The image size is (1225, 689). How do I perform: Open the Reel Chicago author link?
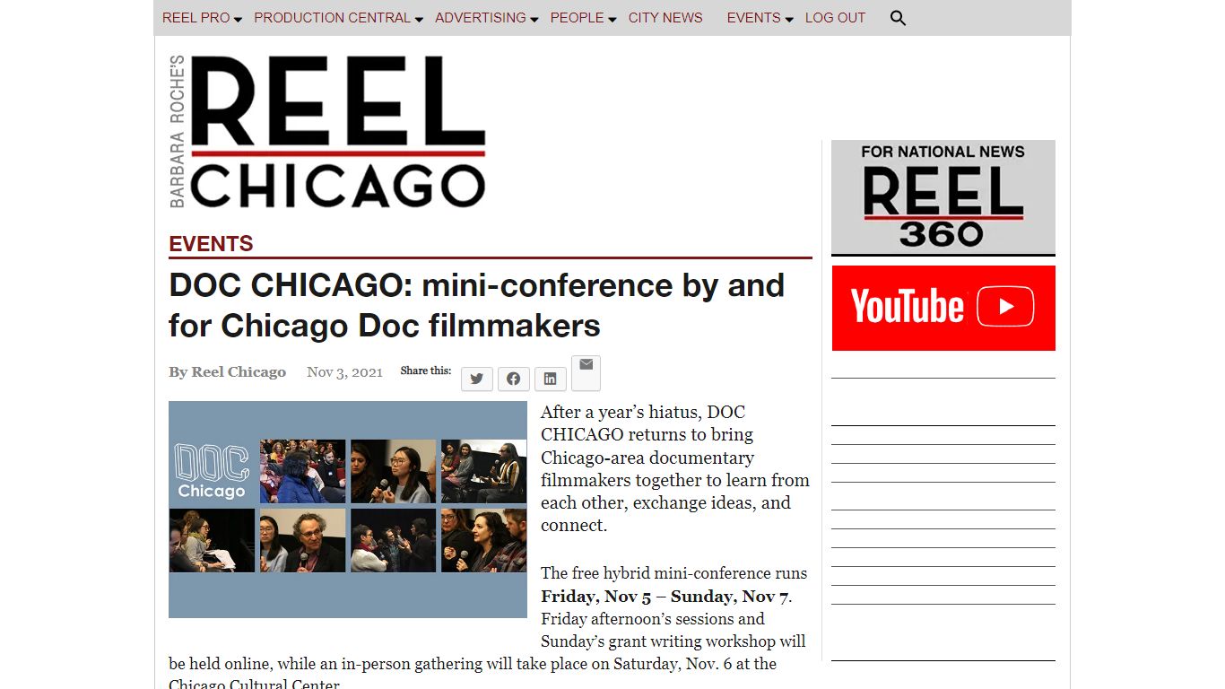click(x=239, y=372)
